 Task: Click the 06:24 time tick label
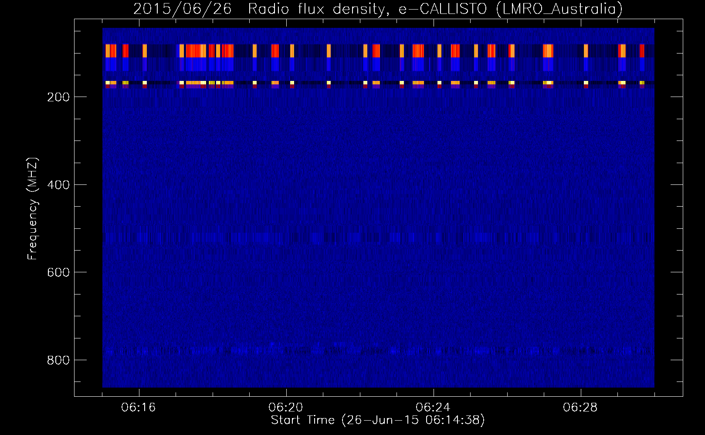433,408
